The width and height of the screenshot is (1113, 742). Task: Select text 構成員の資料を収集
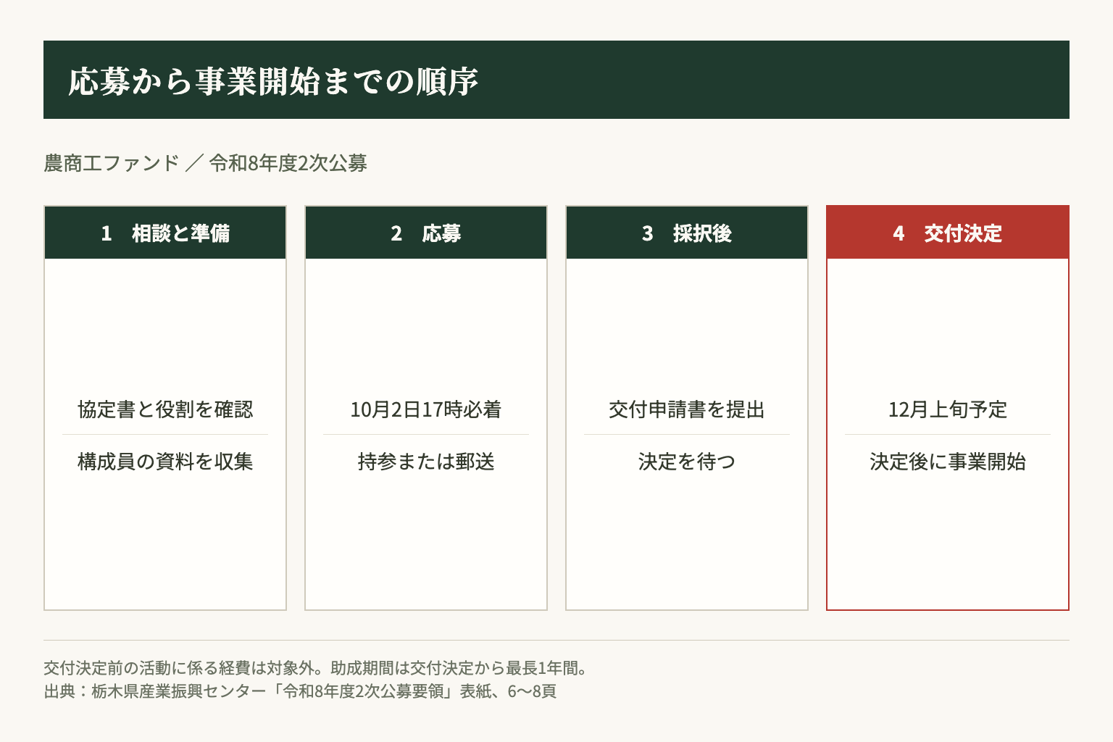click(165, 462)
